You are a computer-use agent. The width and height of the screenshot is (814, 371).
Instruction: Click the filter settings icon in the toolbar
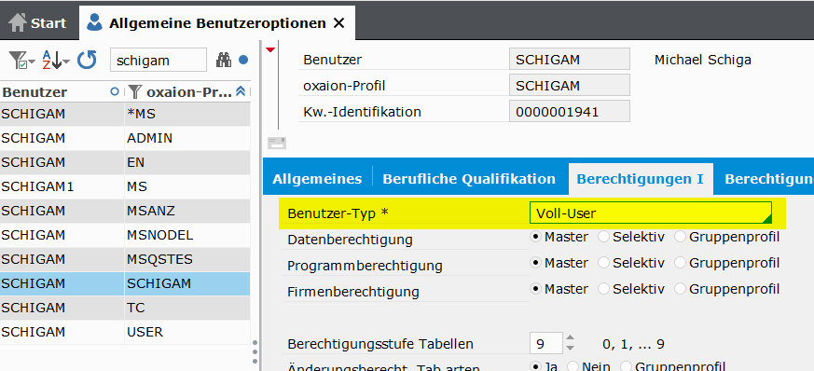click(x=18, y=61)
